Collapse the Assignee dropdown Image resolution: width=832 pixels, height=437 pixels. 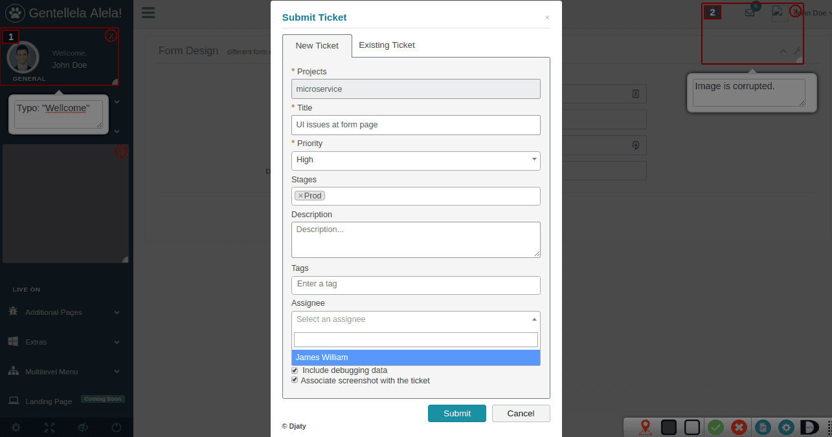click(416, 319)
